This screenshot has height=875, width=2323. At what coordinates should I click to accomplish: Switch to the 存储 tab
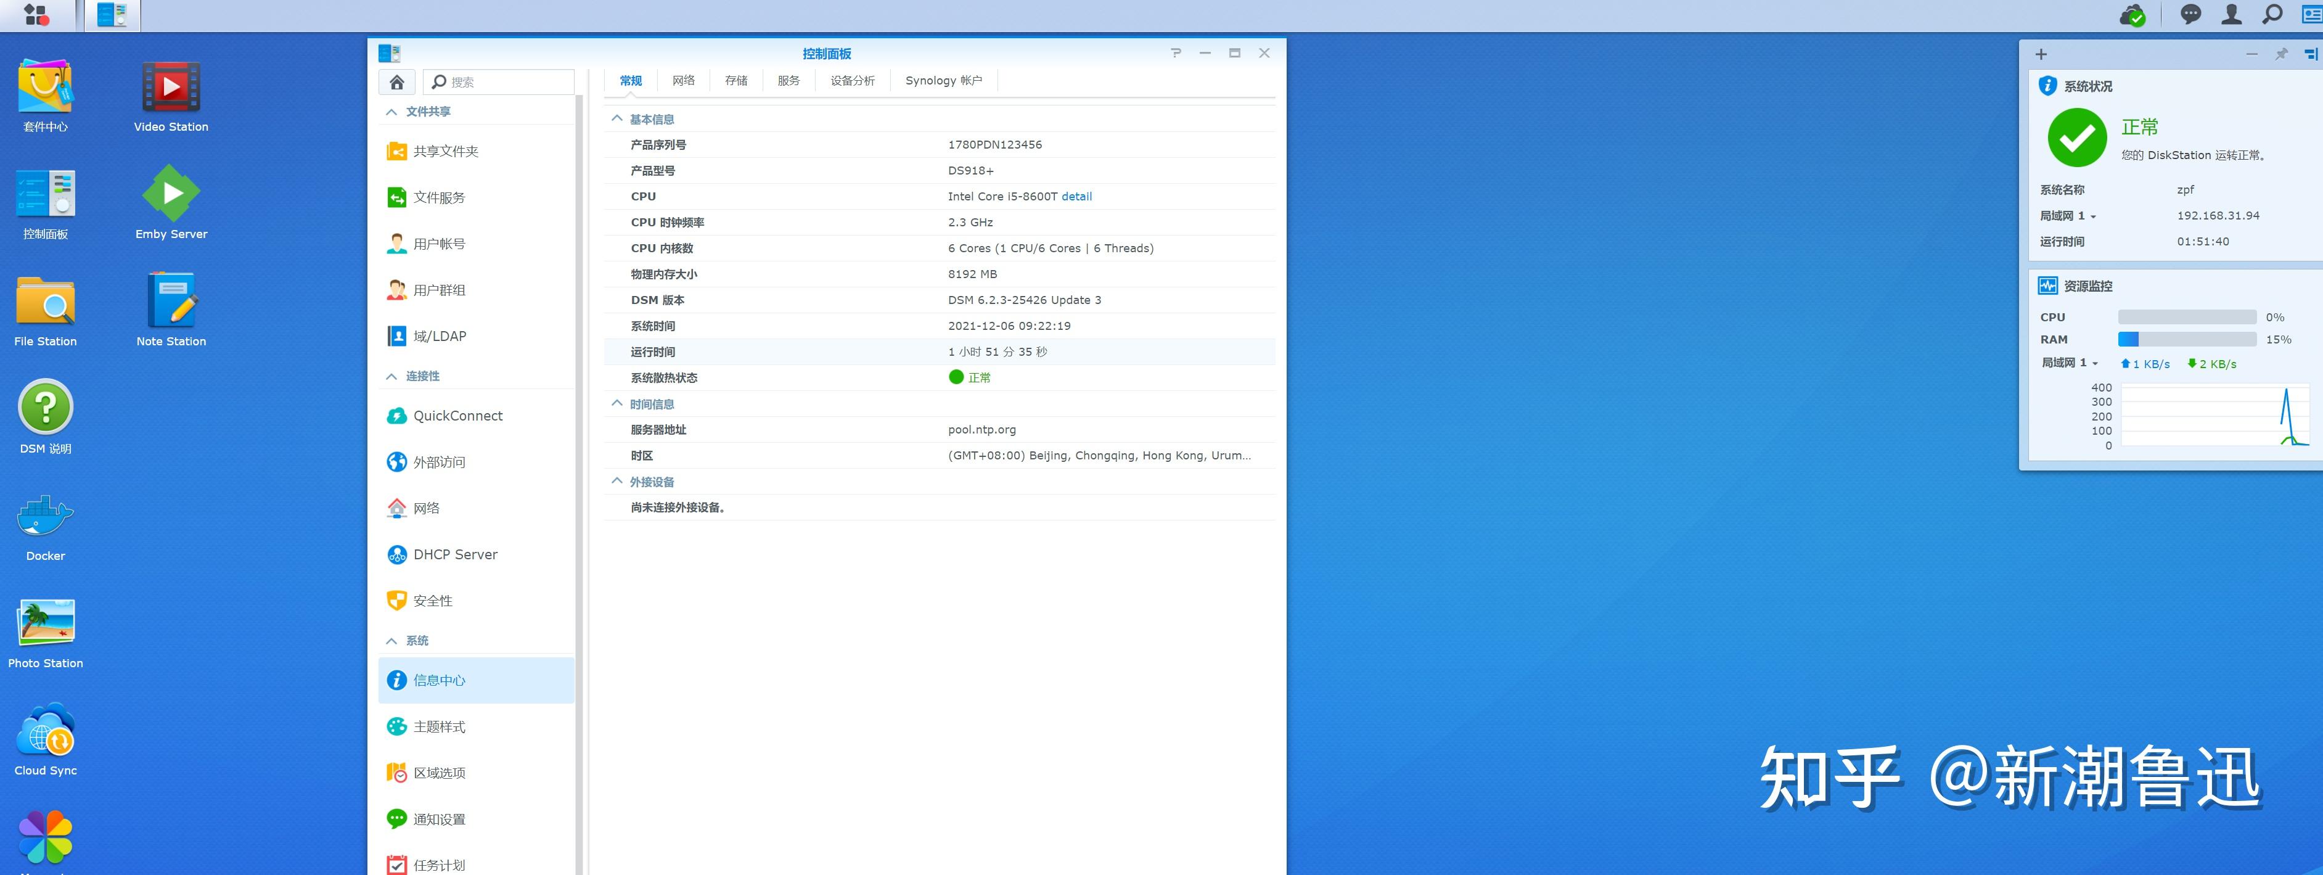[x=736, y=81]
